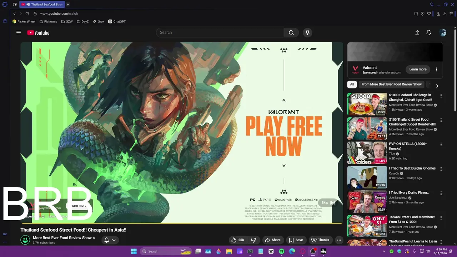Open options for $1000 Seafood Challenge video
Viewport: 457px width, 257px height.
(x=441, y=96)
